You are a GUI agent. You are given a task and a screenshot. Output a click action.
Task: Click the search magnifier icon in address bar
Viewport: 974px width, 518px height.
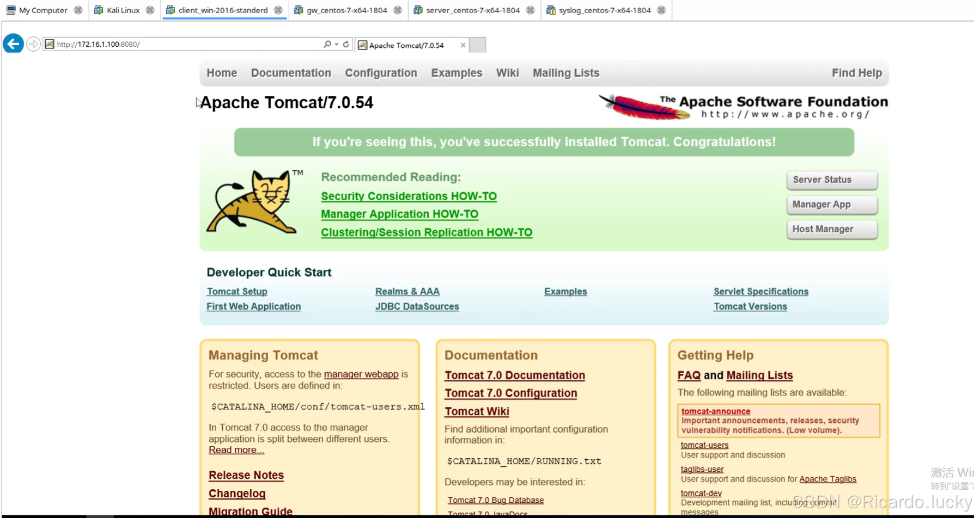coord(327,44)
